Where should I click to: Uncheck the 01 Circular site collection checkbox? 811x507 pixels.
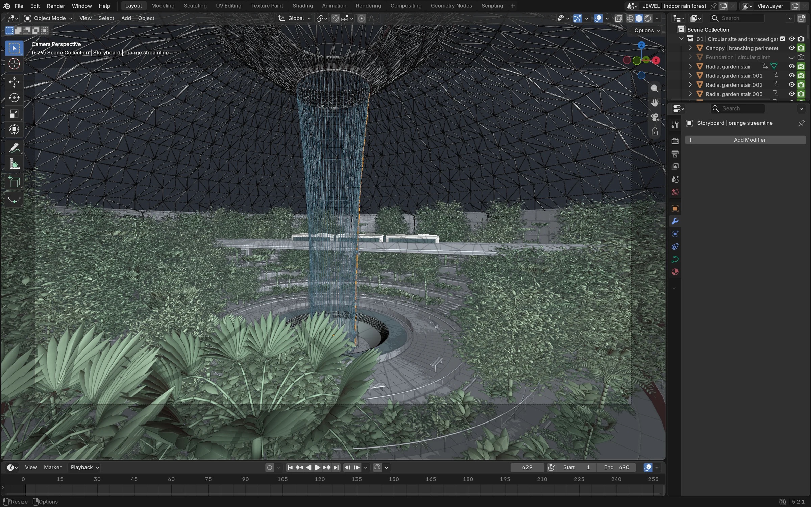783,39
